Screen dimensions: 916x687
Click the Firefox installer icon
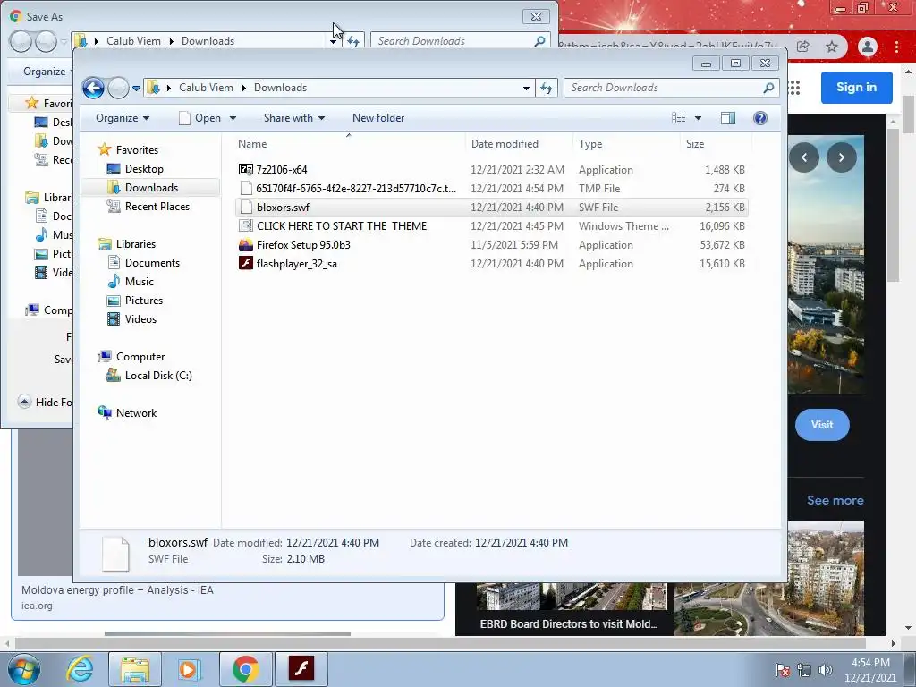click(x=246, y=245)
